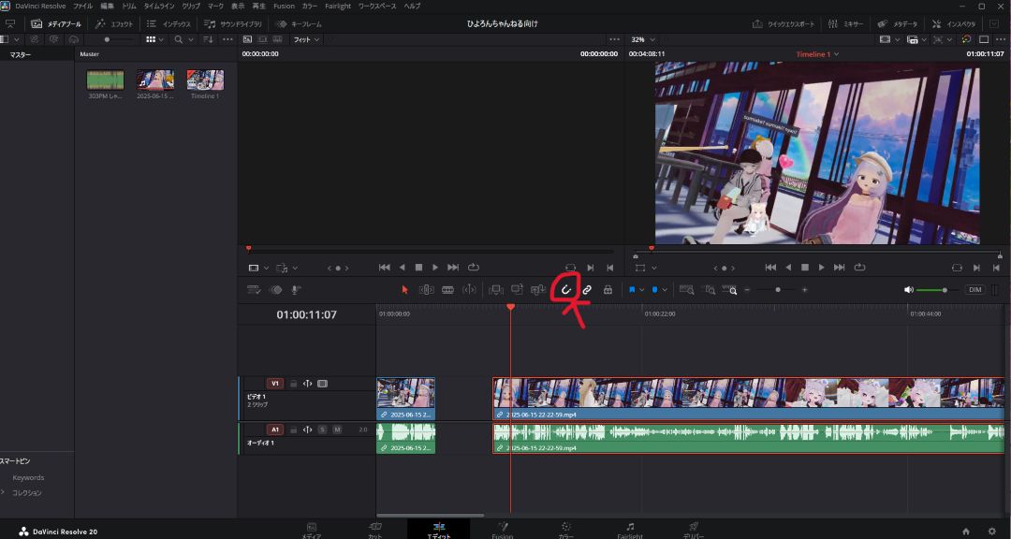Toggle the magnet snapping icon in timeline toolbar
The width and height of the screenshot is (1011, 539).
(566, 290)
